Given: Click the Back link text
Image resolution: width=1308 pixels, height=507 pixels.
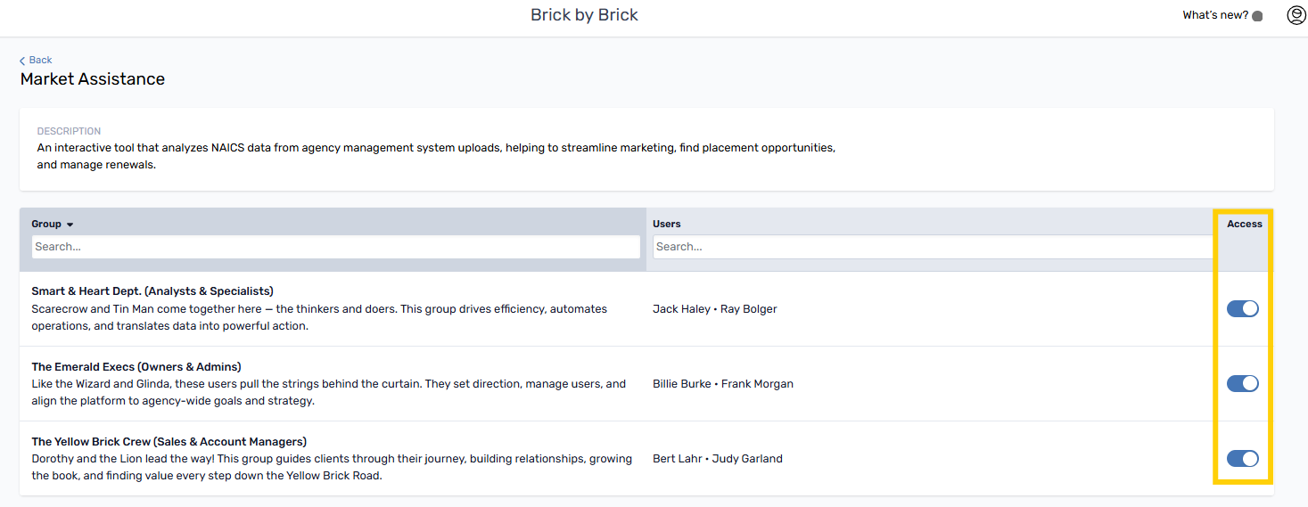Looking at the screenshot, I should (x=41, y=60).
